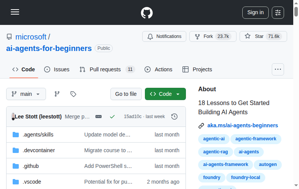The image size is (299, 189).
Task: Click the Go to file button
Action: (x=126, y=94)
